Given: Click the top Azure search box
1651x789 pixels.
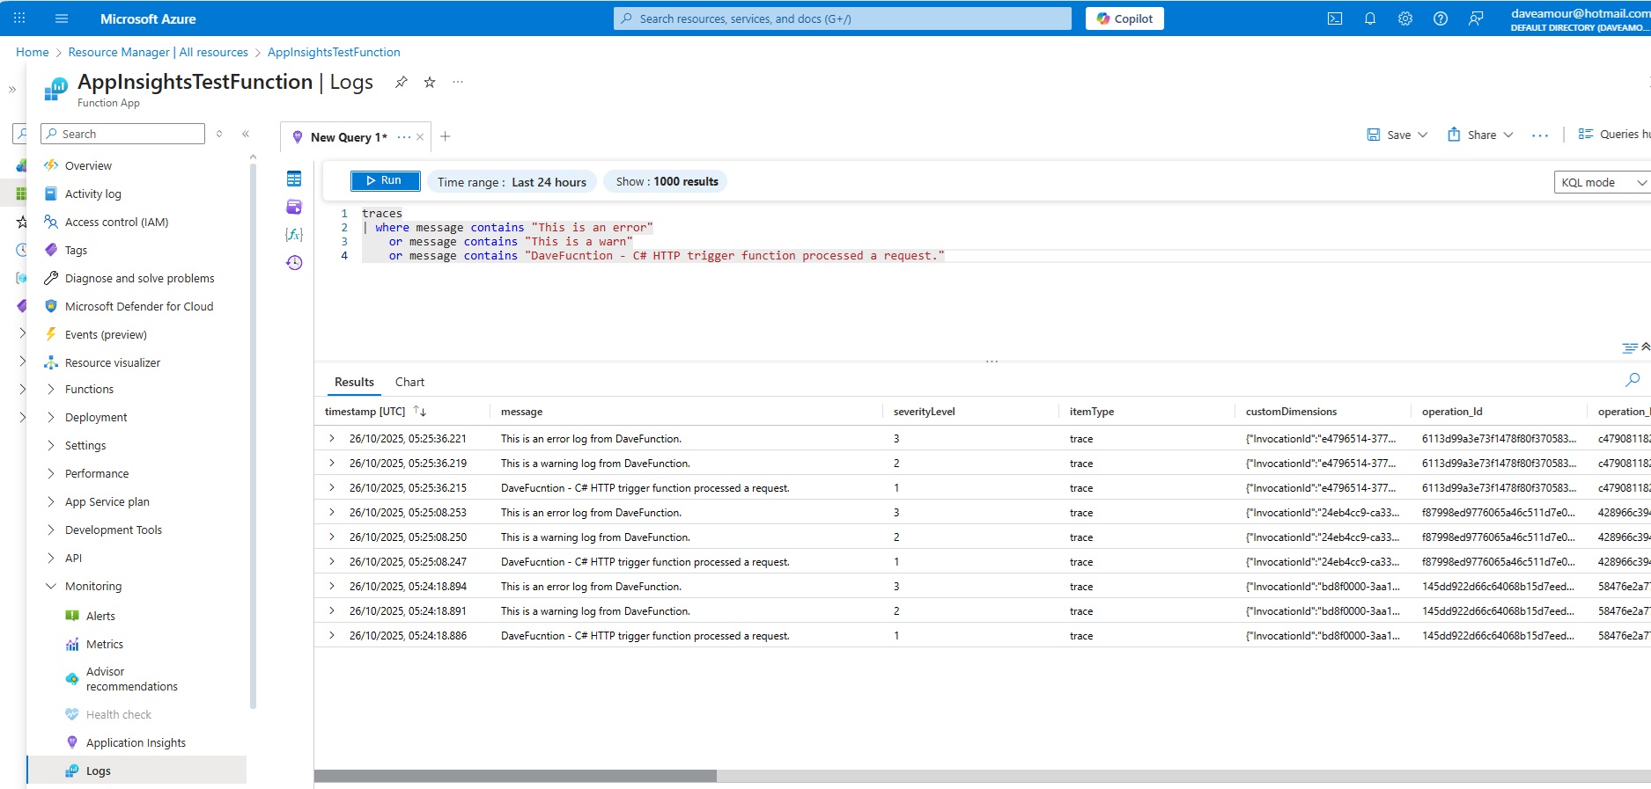Looking at the screenshot, I should [842, 18].
